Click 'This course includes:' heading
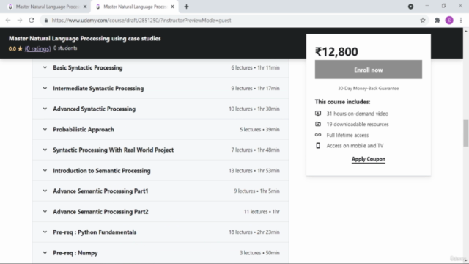 coord(342,102)
